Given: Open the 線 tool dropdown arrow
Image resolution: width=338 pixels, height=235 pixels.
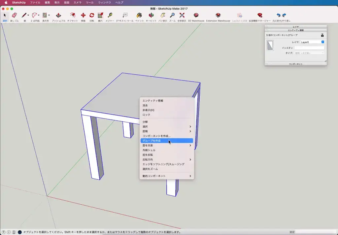Looking at the screenshot, I should coord(28,15).
